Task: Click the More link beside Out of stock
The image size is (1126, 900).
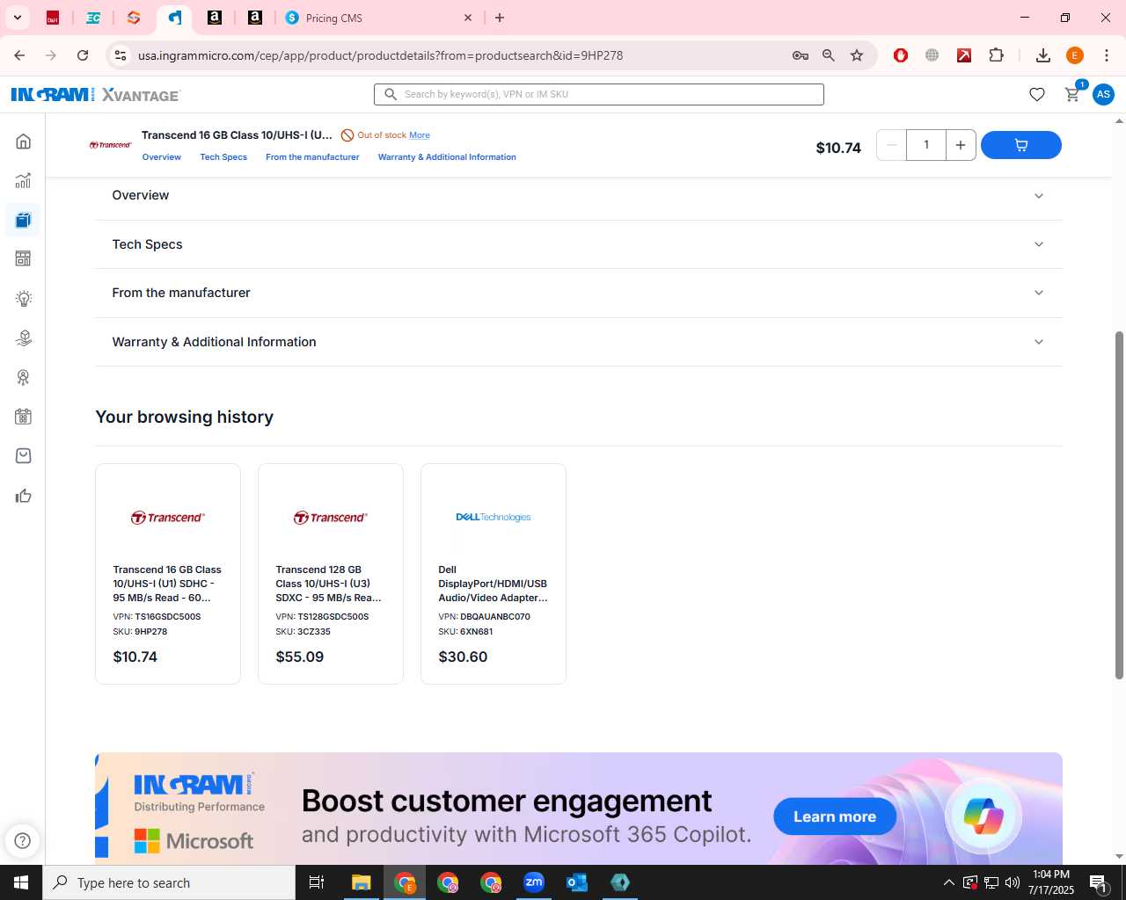Action: 420,135
